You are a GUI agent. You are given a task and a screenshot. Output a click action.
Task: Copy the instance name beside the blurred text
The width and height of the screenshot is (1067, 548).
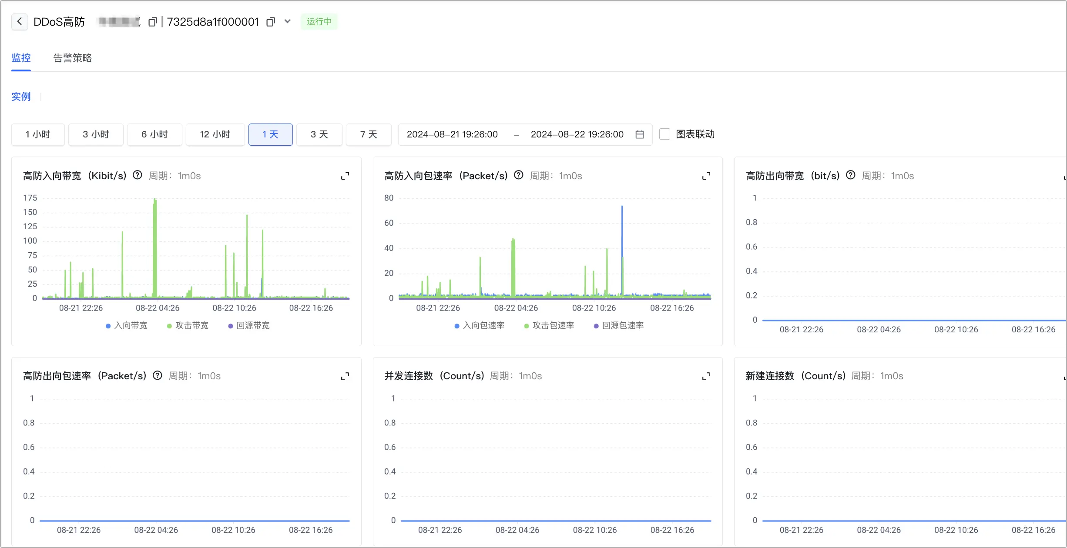point(152,22)
